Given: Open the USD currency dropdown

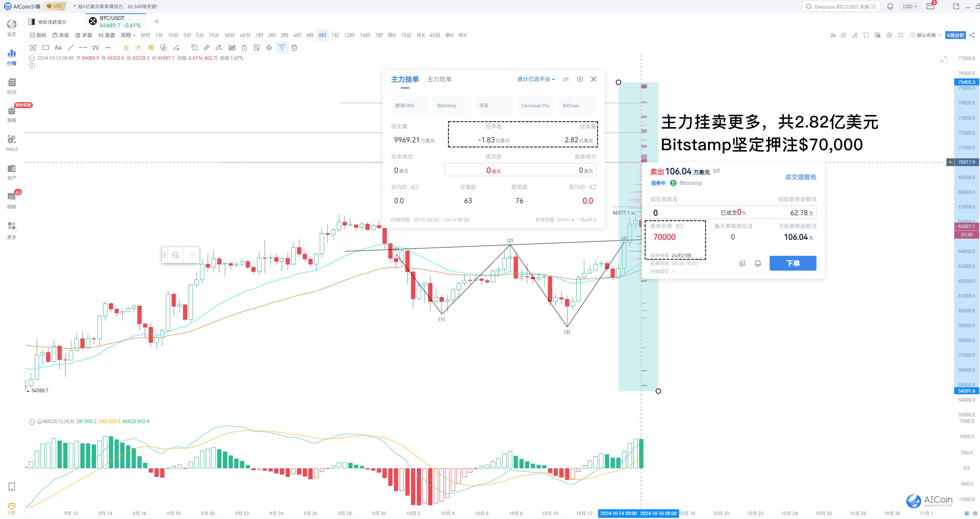Looking at the screenshot, I should [x=910, y=7].
